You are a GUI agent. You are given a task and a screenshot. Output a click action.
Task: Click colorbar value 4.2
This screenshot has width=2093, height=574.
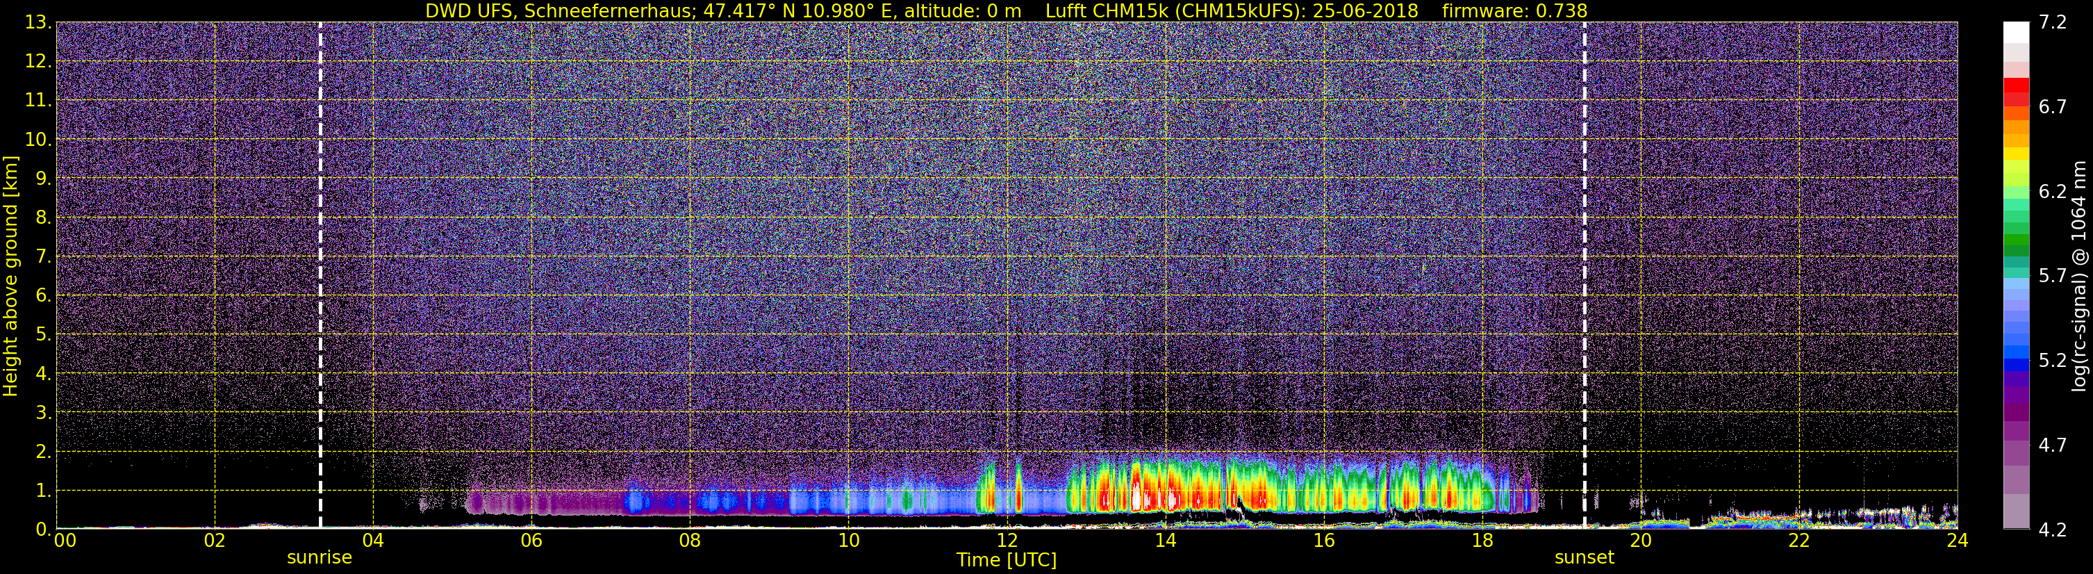point(2053,530)
